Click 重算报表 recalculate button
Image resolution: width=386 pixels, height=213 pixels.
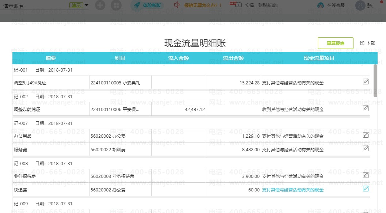pyautogui.click(x=336, y=43)
